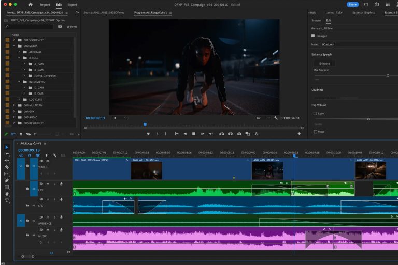This screenshot has width=398, height=265.
Task: Click the Mark In button
Action: [x=158, y=134]
